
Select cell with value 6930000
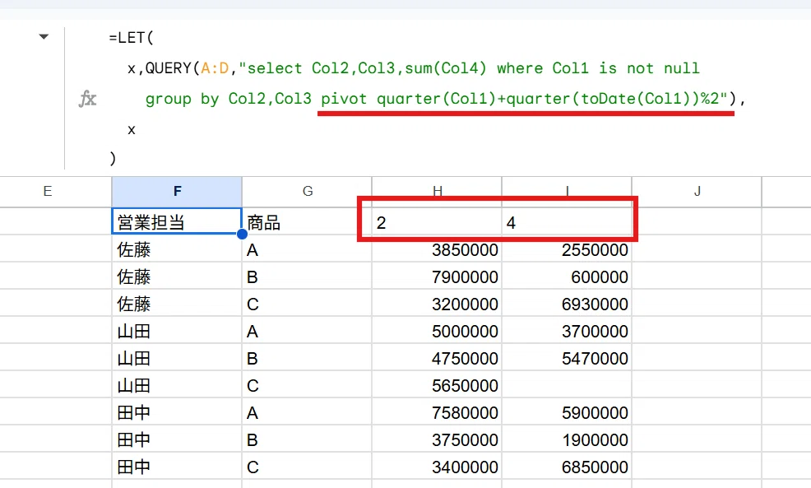(567, 304)
